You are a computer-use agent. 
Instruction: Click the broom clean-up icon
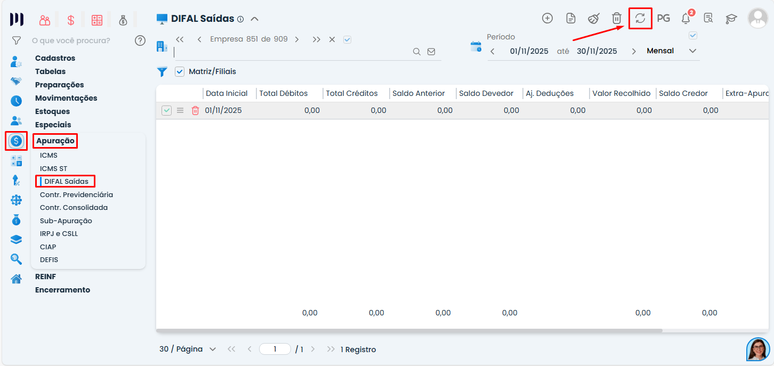click(594, 18)
